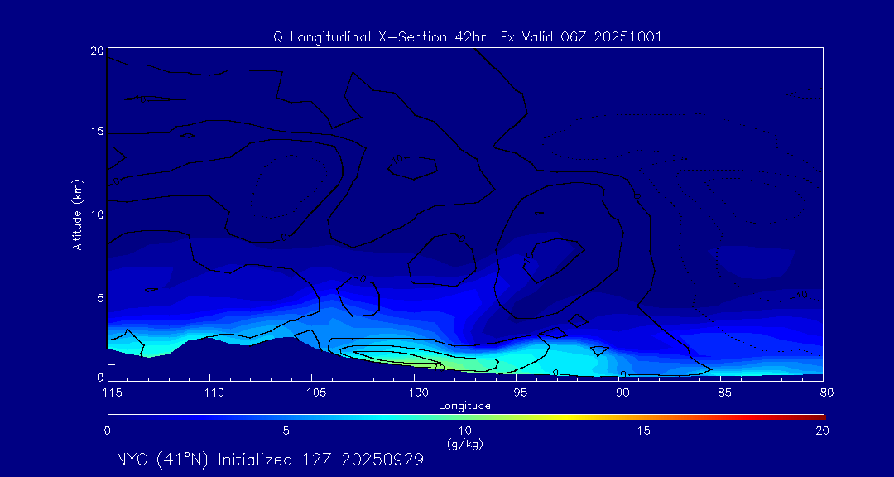894x477 pixels.
Task: Click the yellow-green colorbar region at 10
Action: [465, 417]
